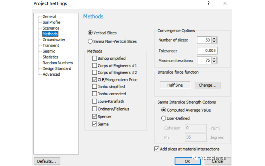Go to the Seismic settings page
The width and height of the screenshot is (265, 166).
pos(49,51)
